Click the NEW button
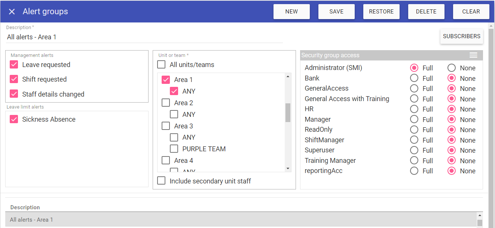 (291, 12)
